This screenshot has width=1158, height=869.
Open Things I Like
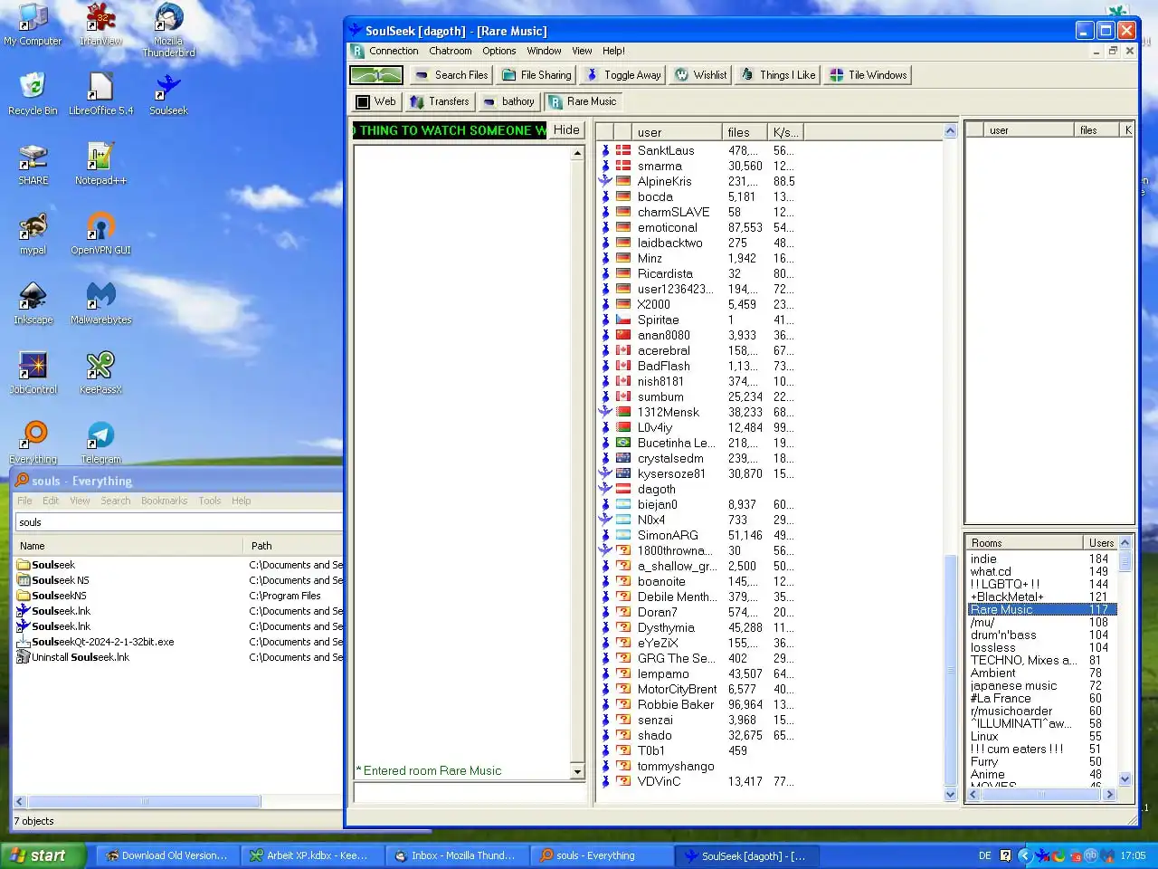[x=778, y=75]
